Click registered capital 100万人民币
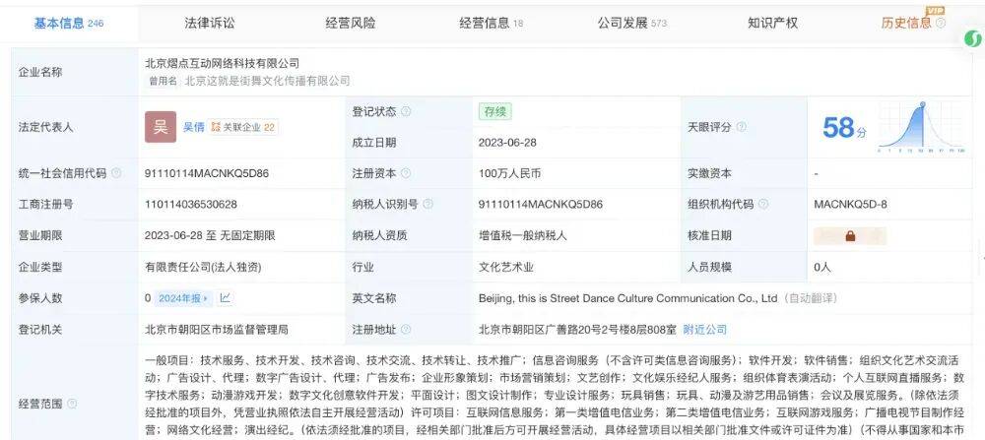This screenshot has height=440, width=985. click(x=509, y=173)
